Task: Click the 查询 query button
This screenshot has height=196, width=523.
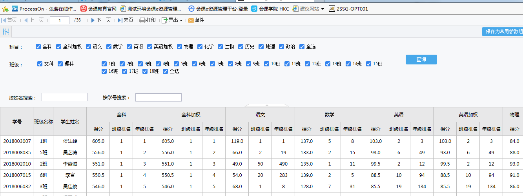Action: (421, 59)
